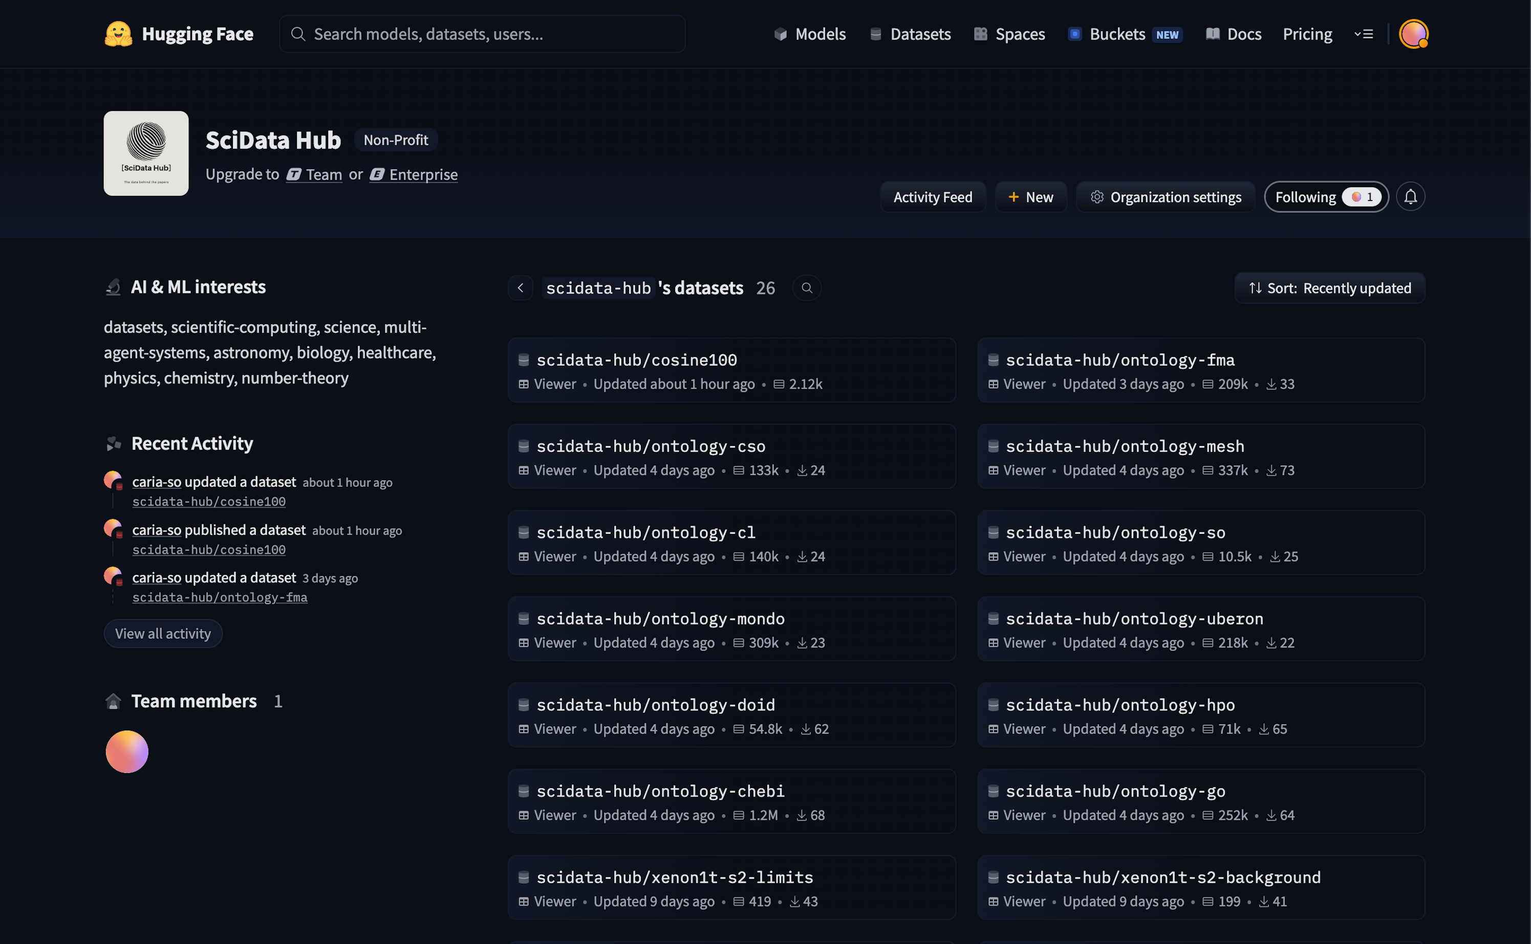The height and width of the screenshot is (944, 1531).
Task: Click the Spaces icon in navbar
Action: 980,34
